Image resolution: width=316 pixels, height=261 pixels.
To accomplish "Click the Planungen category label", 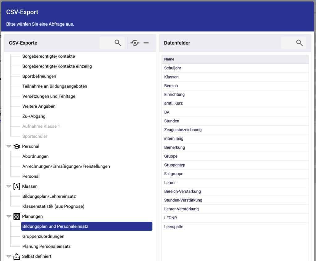I will pos(32,217).
